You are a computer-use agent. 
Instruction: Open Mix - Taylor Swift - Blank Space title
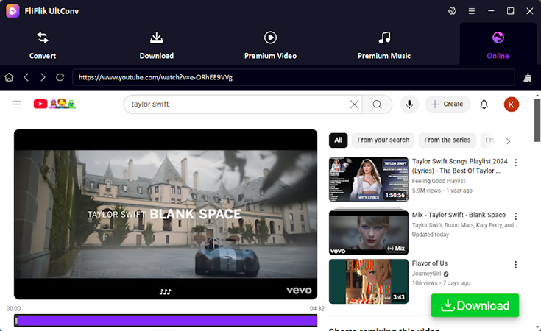point(459,215)
